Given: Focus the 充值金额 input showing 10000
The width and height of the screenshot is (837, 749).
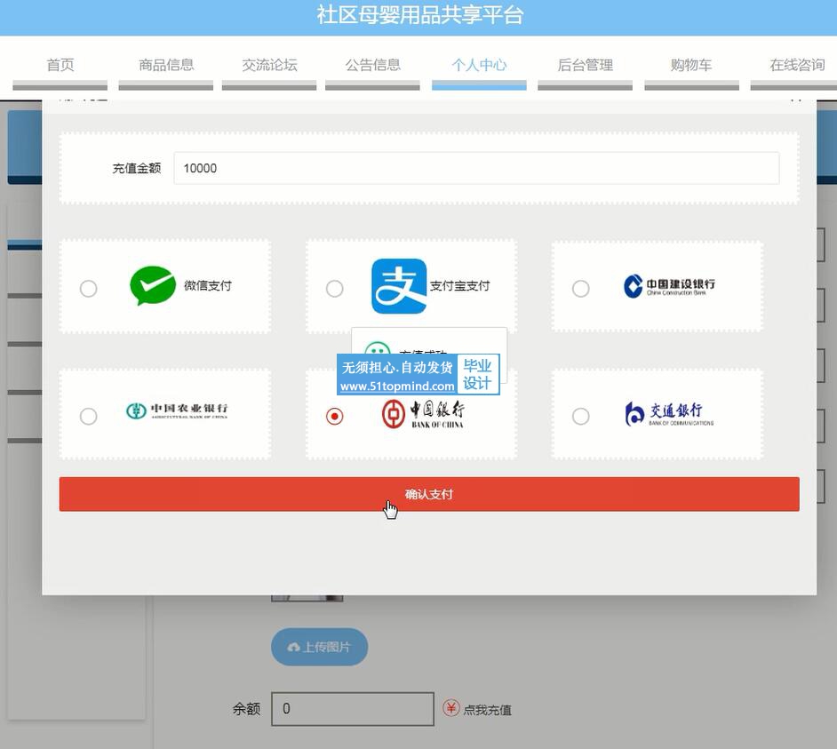Looking at the screenshot, I should coord(476,168).
